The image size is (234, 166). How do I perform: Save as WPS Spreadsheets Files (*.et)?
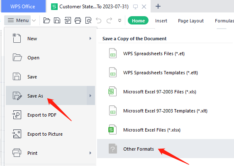click(166, 54)
